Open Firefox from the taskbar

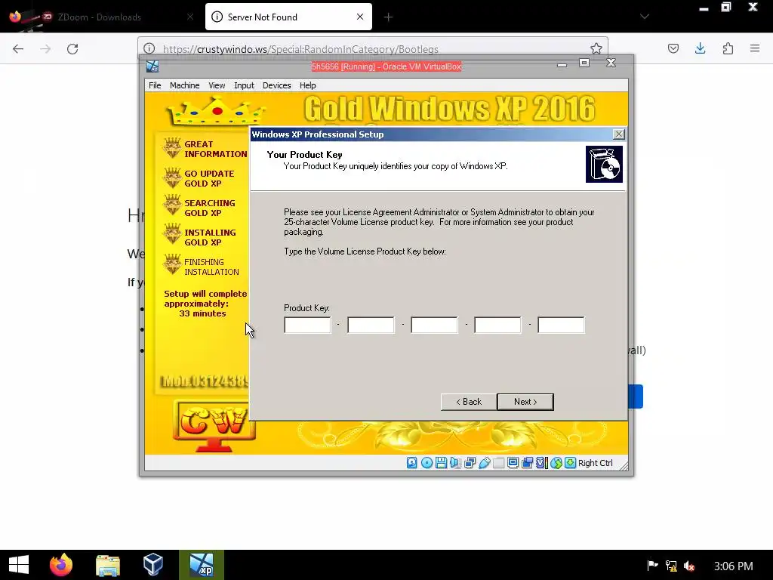[x=61, y=565]
